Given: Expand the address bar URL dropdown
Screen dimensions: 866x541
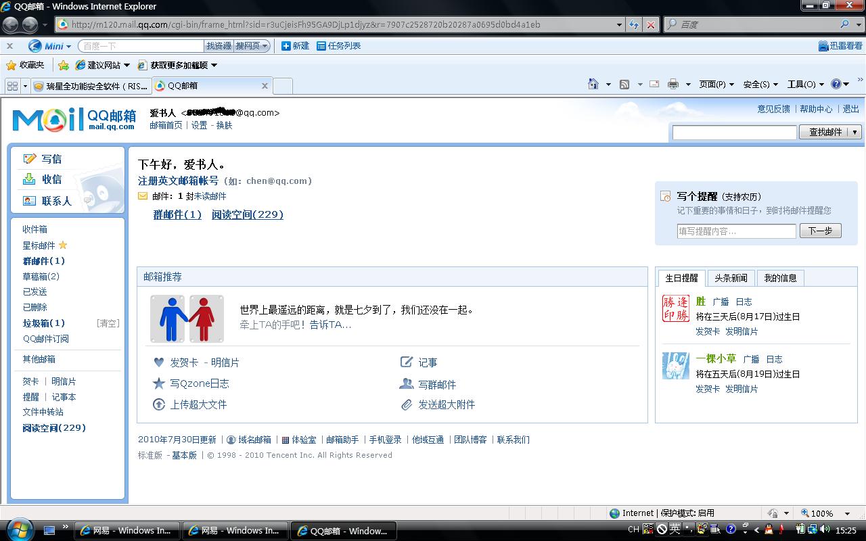Looking at the screenshot, I should point(619,24).
